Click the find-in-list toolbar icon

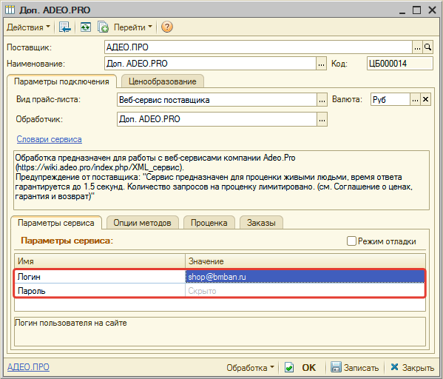pos(64,27)
